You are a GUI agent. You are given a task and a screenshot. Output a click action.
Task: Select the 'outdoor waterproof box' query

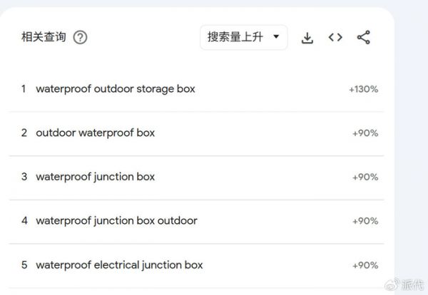click(95, 133)
